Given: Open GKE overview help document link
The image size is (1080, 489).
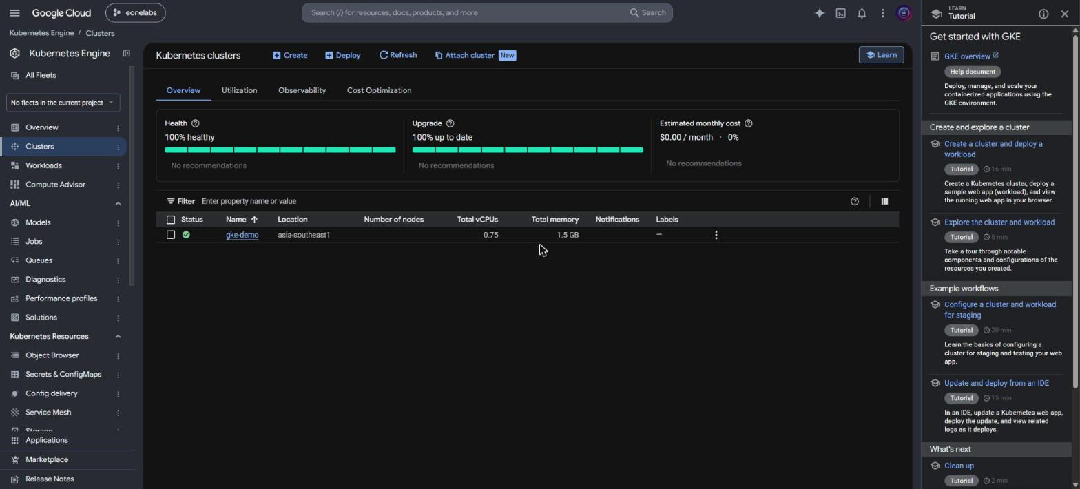Looking at the screenshot, I should tap(971, 56).
